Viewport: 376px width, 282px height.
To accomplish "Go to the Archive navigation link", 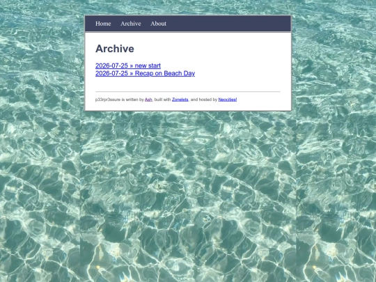I will (131, 24).
